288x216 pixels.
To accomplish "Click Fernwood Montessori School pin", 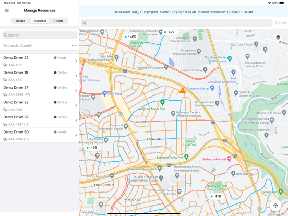I will click(126, 127).
